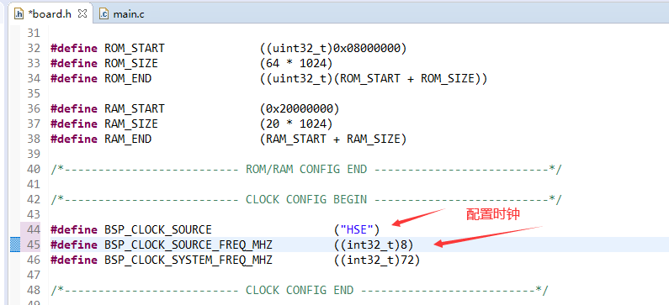Close the board.h tab
Screen dimensions: 669x305
(x=82, y=13)
